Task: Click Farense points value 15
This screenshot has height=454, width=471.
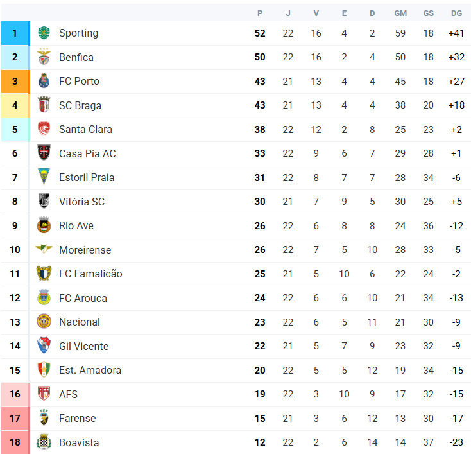Action: click(260, 419)
